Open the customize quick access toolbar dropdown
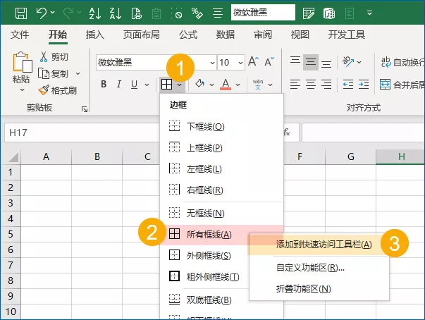Screen dimensions: 425x320 coord(369,13)
